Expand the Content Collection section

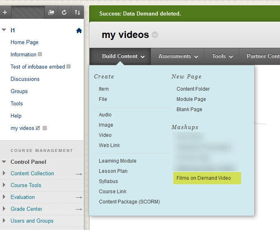(4, 173)
